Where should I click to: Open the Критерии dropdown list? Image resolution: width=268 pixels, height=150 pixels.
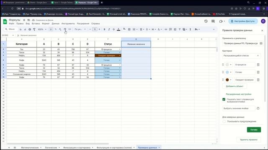tap(241, 55)
